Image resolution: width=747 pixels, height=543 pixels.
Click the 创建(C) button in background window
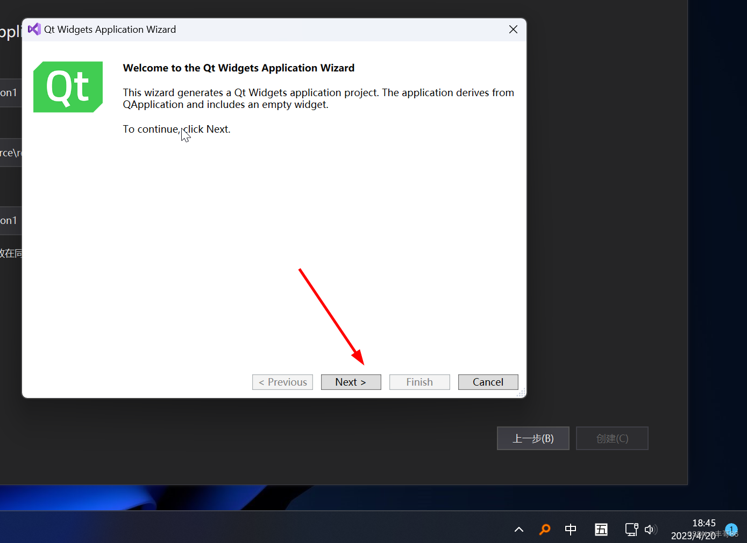point(612,438)
